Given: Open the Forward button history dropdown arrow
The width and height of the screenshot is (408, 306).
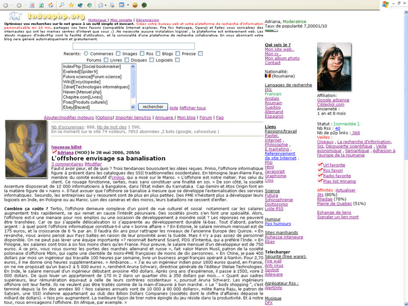Looking at the screenshot, I should [25, 5].
